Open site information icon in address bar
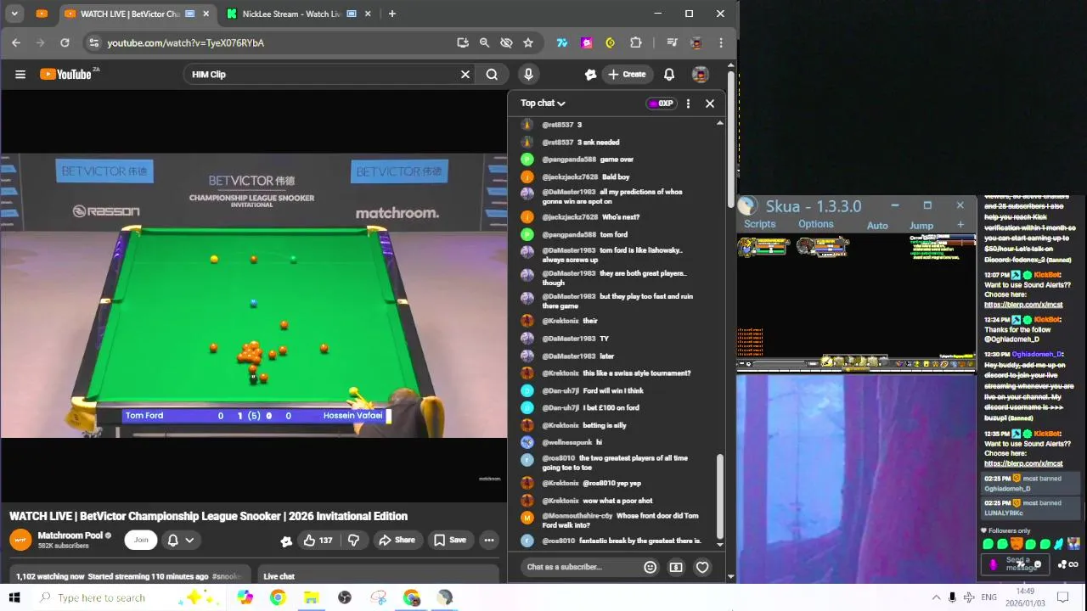Viewport: 1087px width, 611px height. point(94,42)
